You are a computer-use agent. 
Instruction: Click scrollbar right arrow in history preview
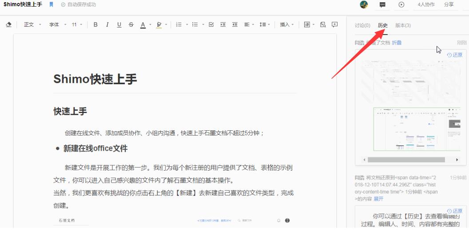pyautogui.click(x=457, y=160)
